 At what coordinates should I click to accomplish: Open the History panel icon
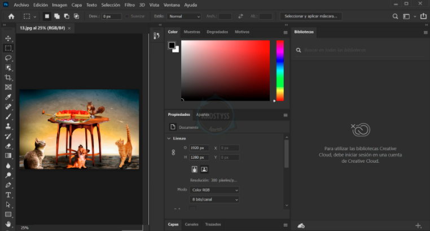(156, 36)
